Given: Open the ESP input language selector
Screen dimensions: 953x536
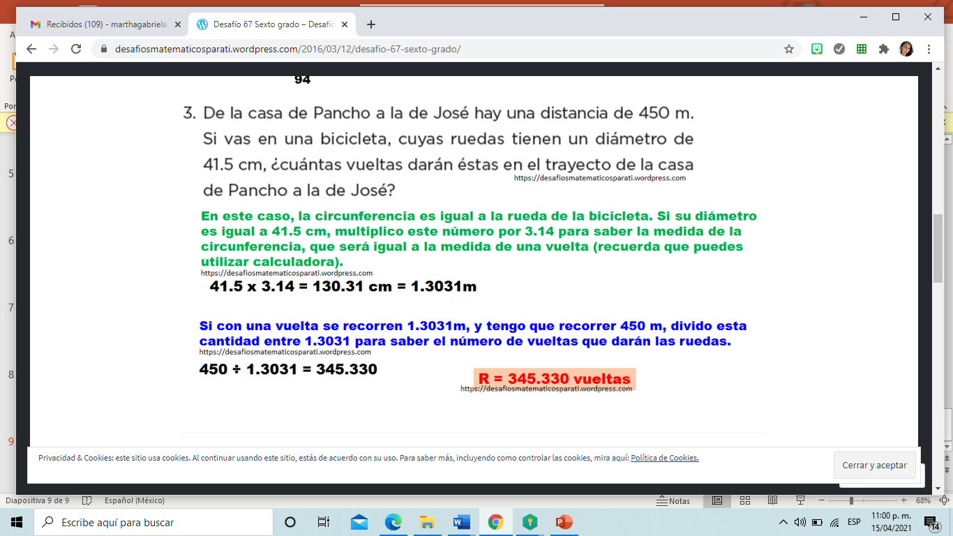Looking at the screenshot, I should [854, 522].
